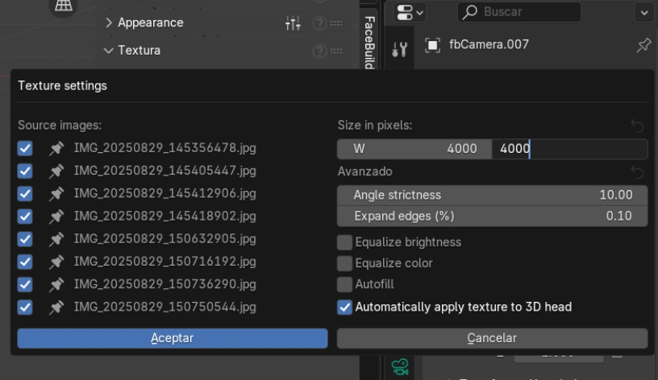
Task: Enable the Autofill checkbox
Action: coord(344,285)
